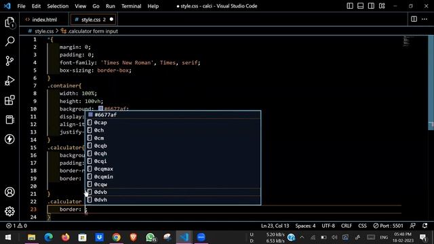Click Ln 23, Col 13 in status bar
Screen dimensions: 434x244
(275, 226)
